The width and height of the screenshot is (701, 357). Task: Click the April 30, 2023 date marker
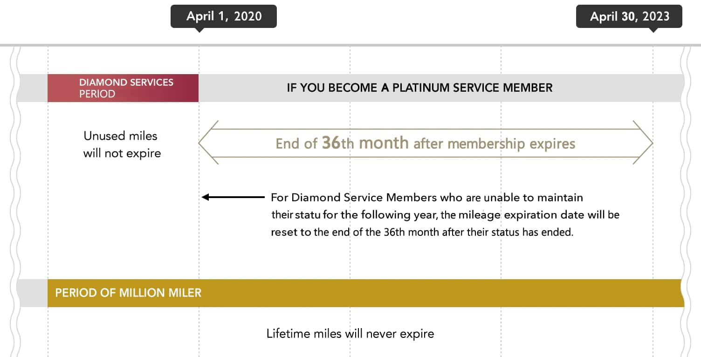click(x=629, y=17)
